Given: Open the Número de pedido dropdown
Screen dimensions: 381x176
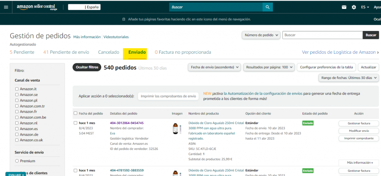Looking at the screenshot, I should pos(261,35).
